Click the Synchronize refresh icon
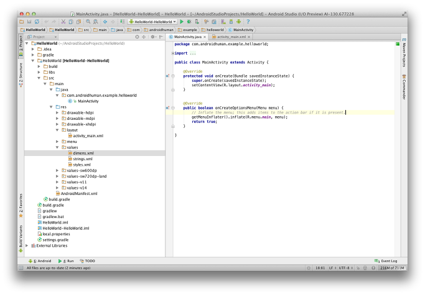Screen dimensions: 425x295 (37, 22)
